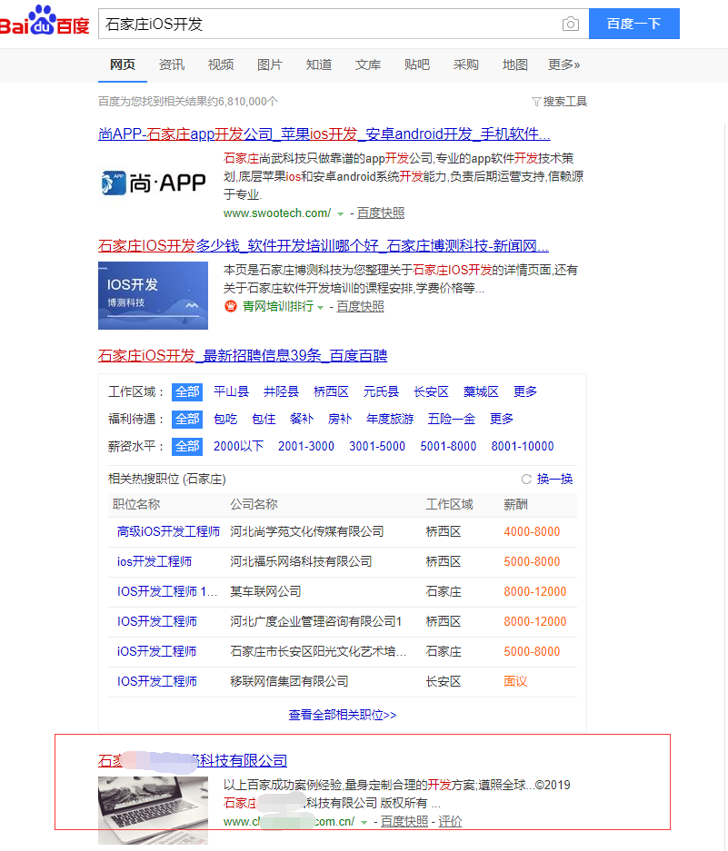Filter jobs by 桥西区 area

pos(332,391)
